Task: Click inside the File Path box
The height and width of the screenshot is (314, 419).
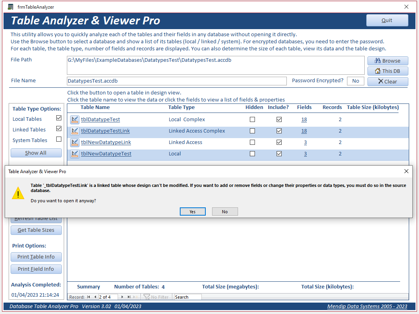Action: [x=216, y=65]
